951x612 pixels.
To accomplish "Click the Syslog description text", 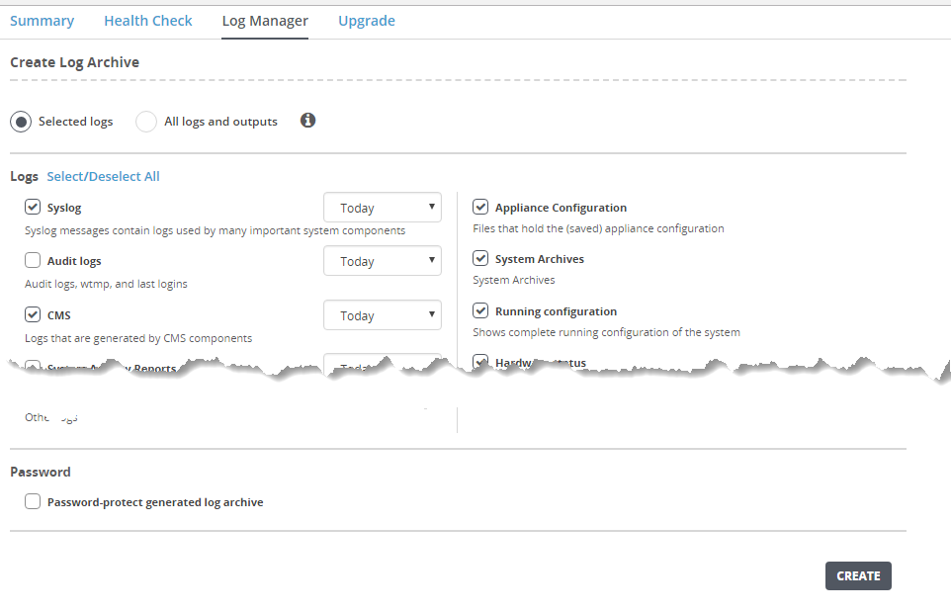I will [215, 230].
